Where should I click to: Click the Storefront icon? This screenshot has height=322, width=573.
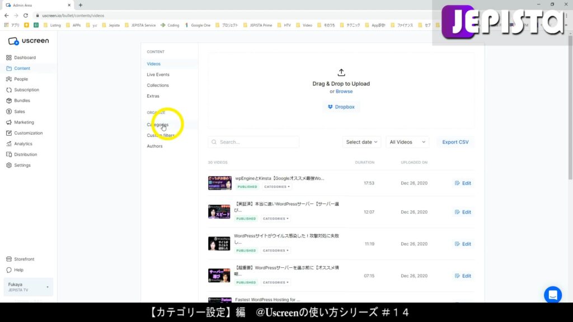(x=9, y=259)
